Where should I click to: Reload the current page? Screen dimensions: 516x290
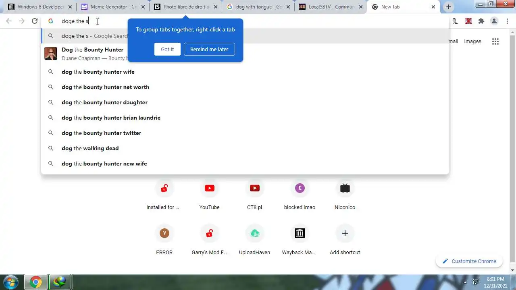click(35, 21)
